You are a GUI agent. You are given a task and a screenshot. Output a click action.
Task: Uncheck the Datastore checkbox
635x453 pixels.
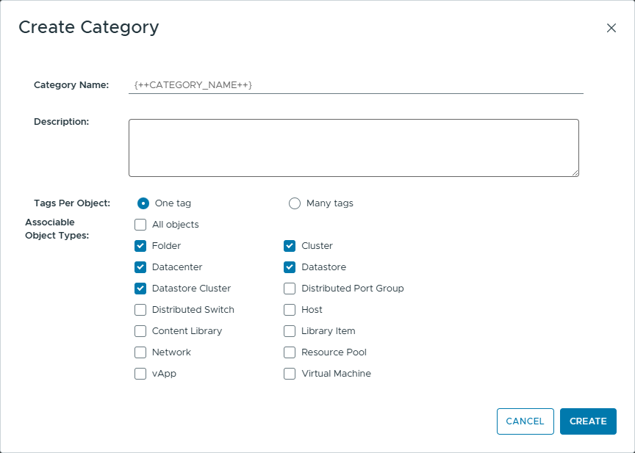[x=290, y=267]
